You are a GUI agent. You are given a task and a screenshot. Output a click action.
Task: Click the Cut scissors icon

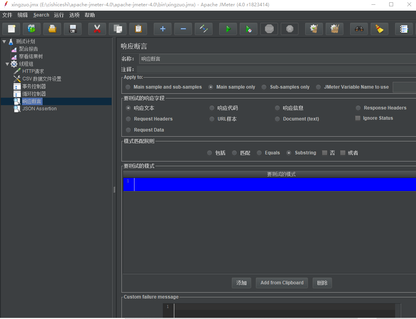point(97,29)
